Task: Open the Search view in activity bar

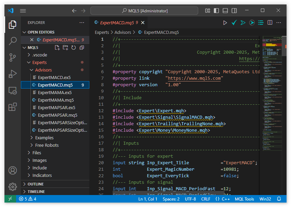Action: (12, 41)
